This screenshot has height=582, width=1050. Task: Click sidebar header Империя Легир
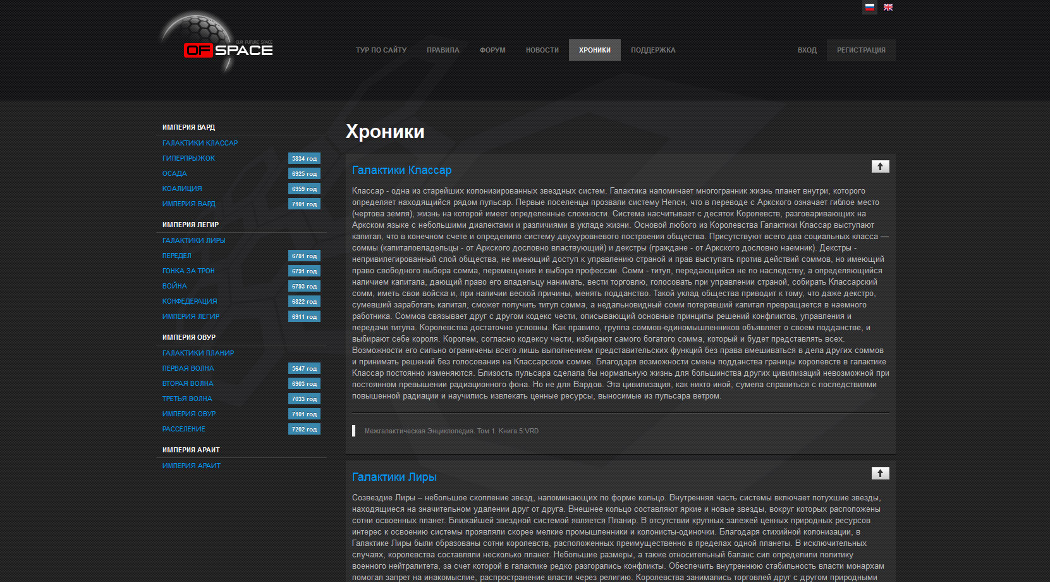[x=190, y=225]
